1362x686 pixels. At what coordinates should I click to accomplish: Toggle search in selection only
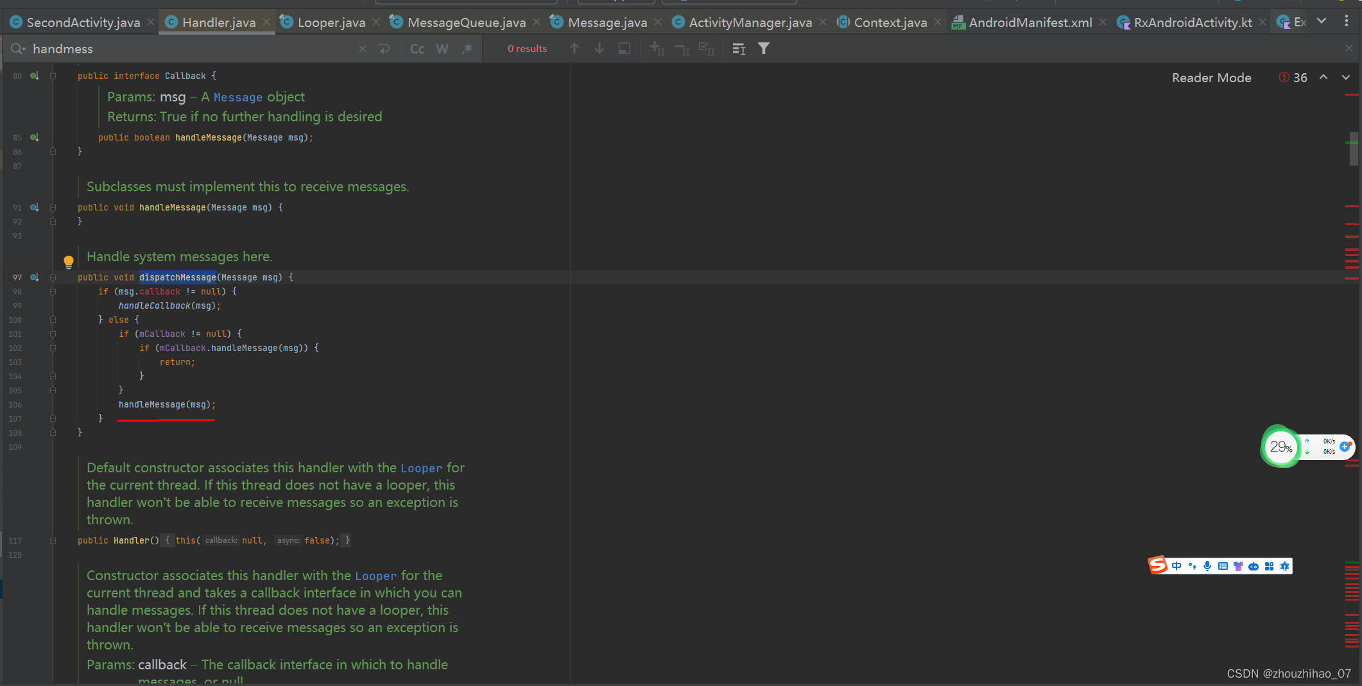pos(624,49)
